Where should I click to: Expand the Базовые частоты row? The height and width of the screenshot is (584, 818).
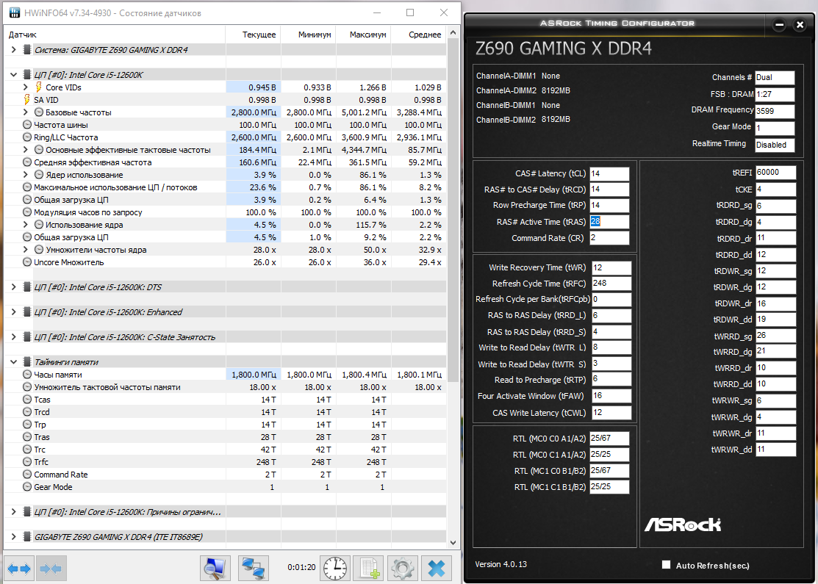point(26,112)
